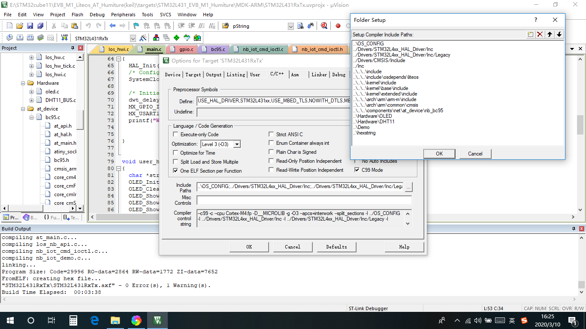Click the Save All toolbar icon
The width and height of the screenshot is (586, 329).
(40, 25)
